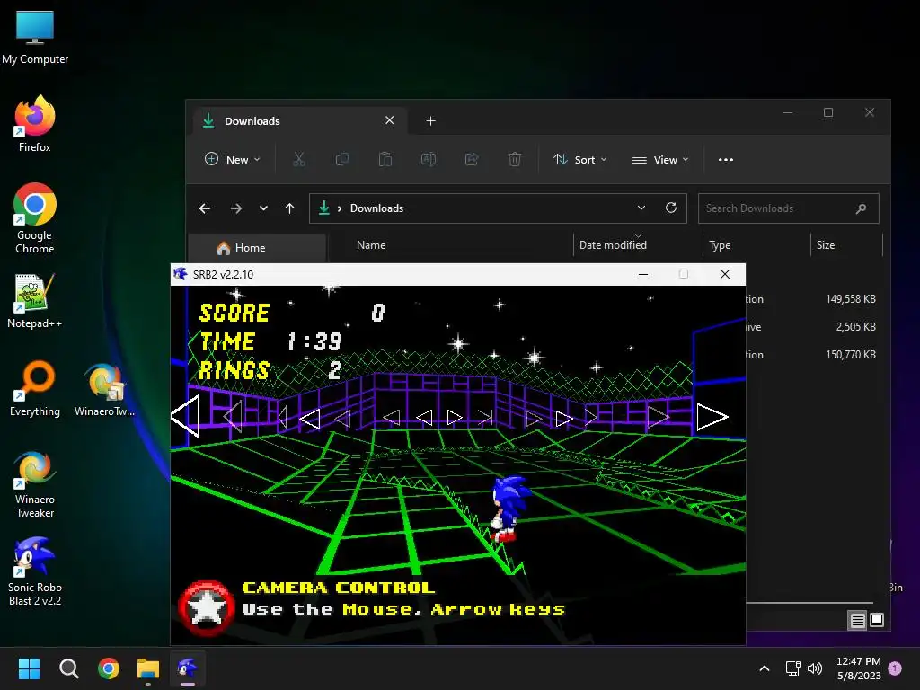Image resolution: width=920 pixels, height=690 pixels.
Task: Open network status icon in system tray
Action: pyautogui.click(x=792, y=668)
